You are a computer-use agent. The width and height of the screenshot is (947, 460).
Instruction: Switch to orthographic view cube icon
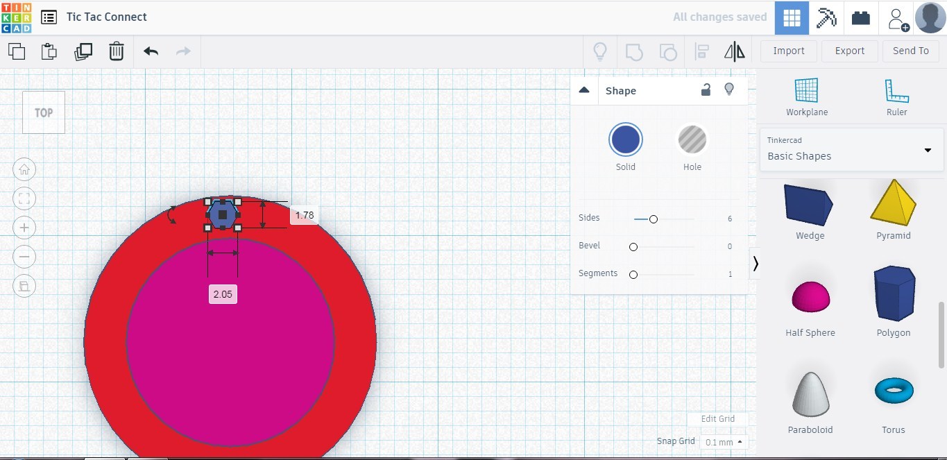[x=24, y=286]
